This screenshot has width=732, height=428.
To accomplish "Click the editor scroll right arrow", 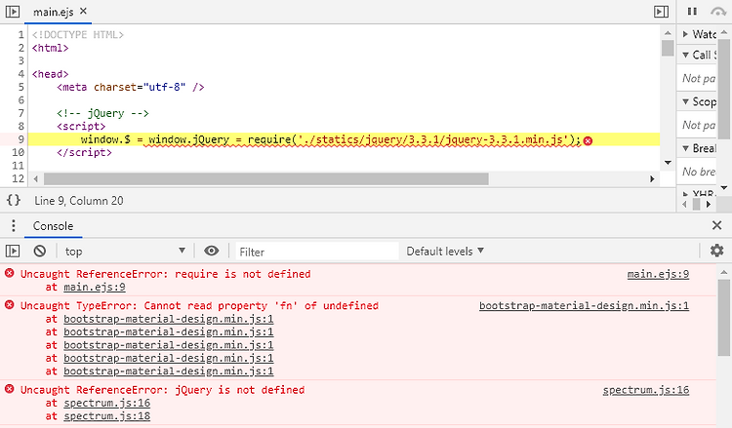I will (x=652, y=179).
